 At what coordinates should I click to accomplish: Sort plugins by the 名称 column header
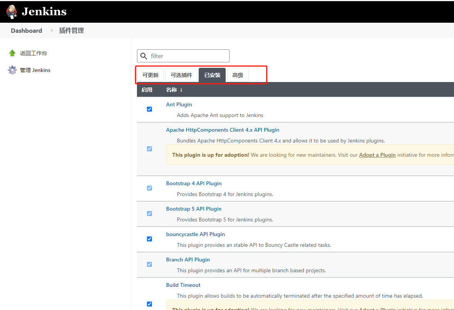click(174, 90)
